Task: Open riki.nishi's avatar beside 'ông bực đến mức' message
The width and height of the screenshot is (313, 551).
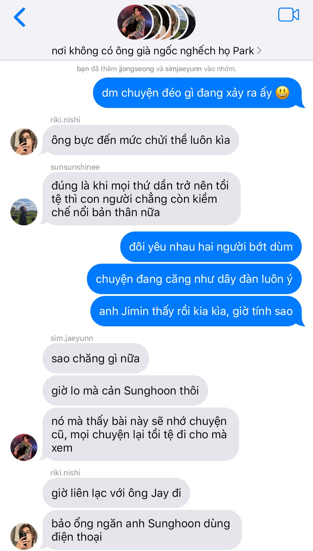Action: pyautogui.click(x=24, y=142)
